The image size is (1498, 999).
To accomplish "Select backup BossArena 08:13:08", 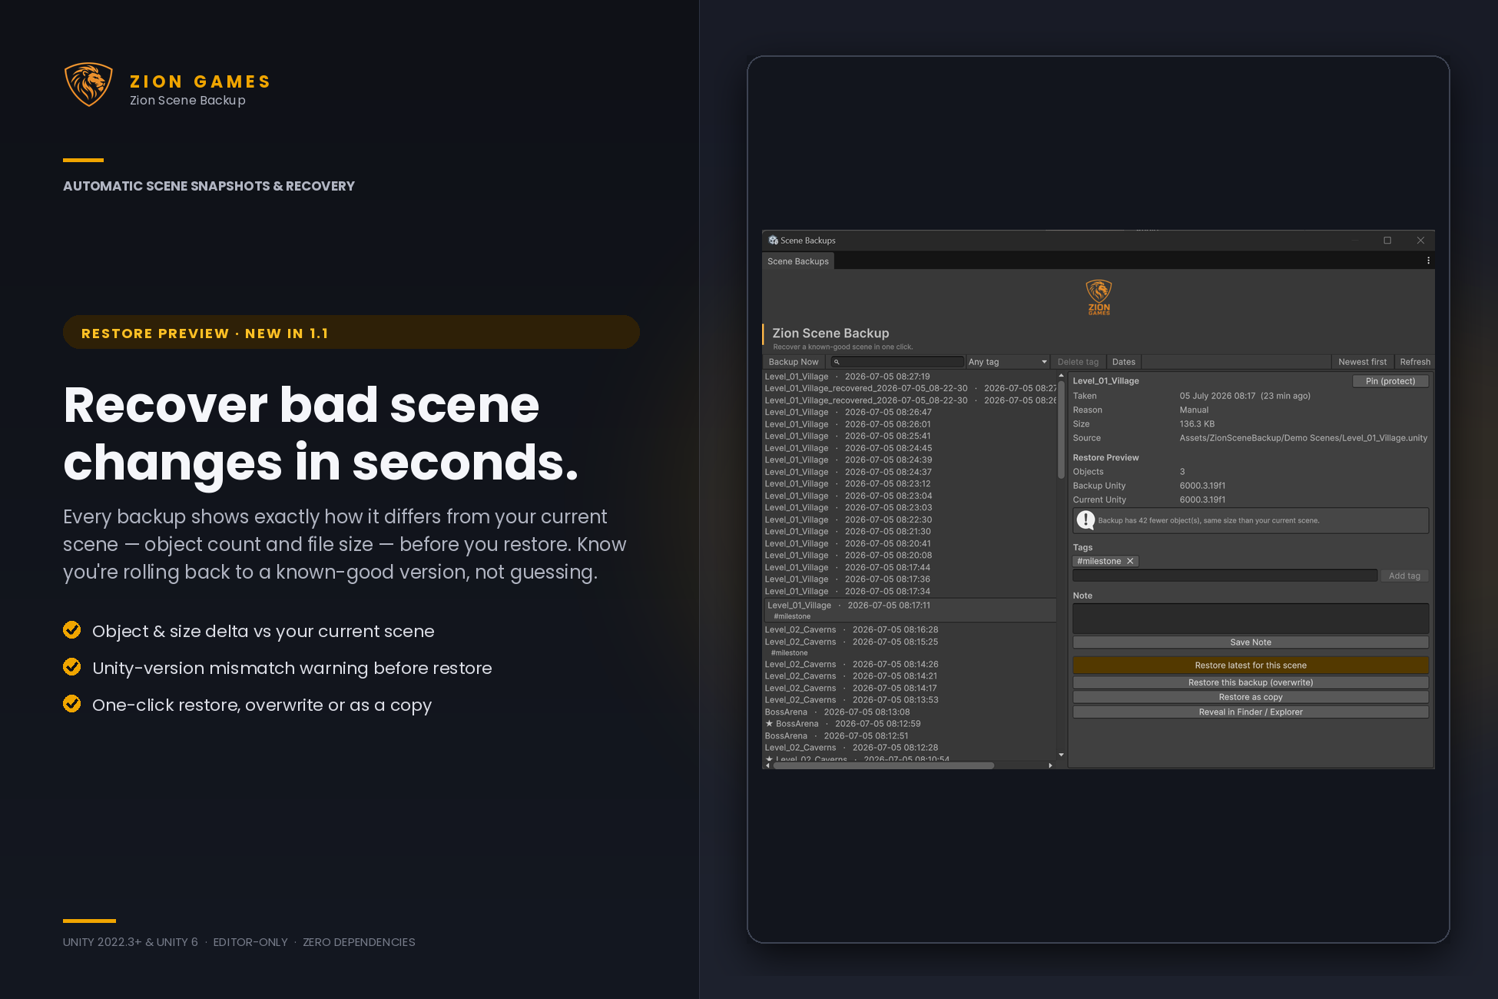I will (x=910, y=712).
